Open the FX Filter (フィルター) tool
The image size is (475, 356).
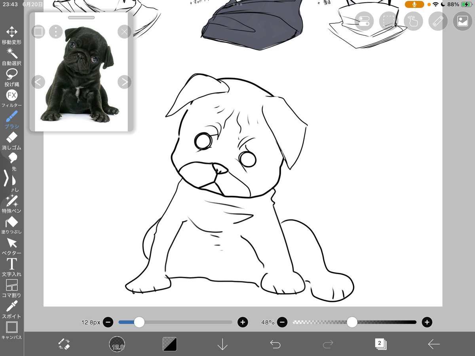click(x=12, y=98)
